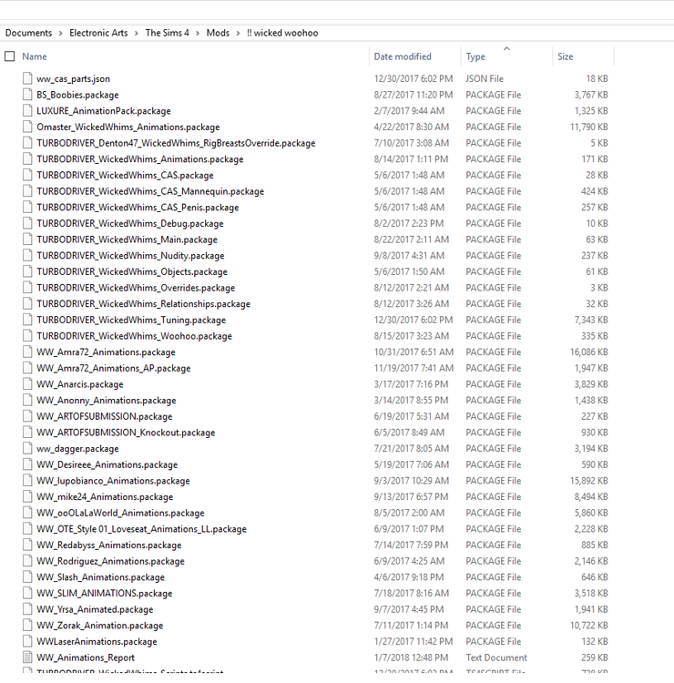Select the file name TURBODRIVER_WickedWhims_CAS_Penis.package
The height and width of the screenshot is (683, 674).
click(x=138, y=208)
